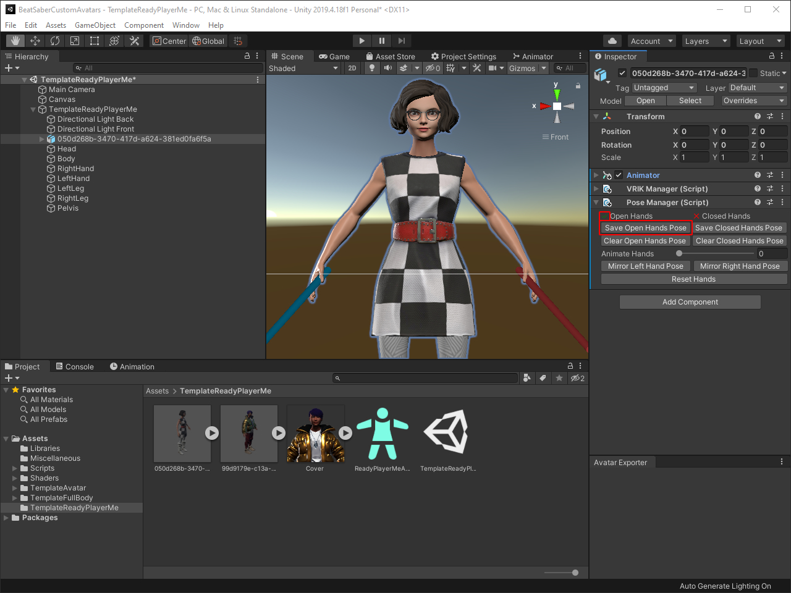This screenshot has height=593, width=791.
Task: Select the Rect Transform tool
Action: tap(95, 41)
